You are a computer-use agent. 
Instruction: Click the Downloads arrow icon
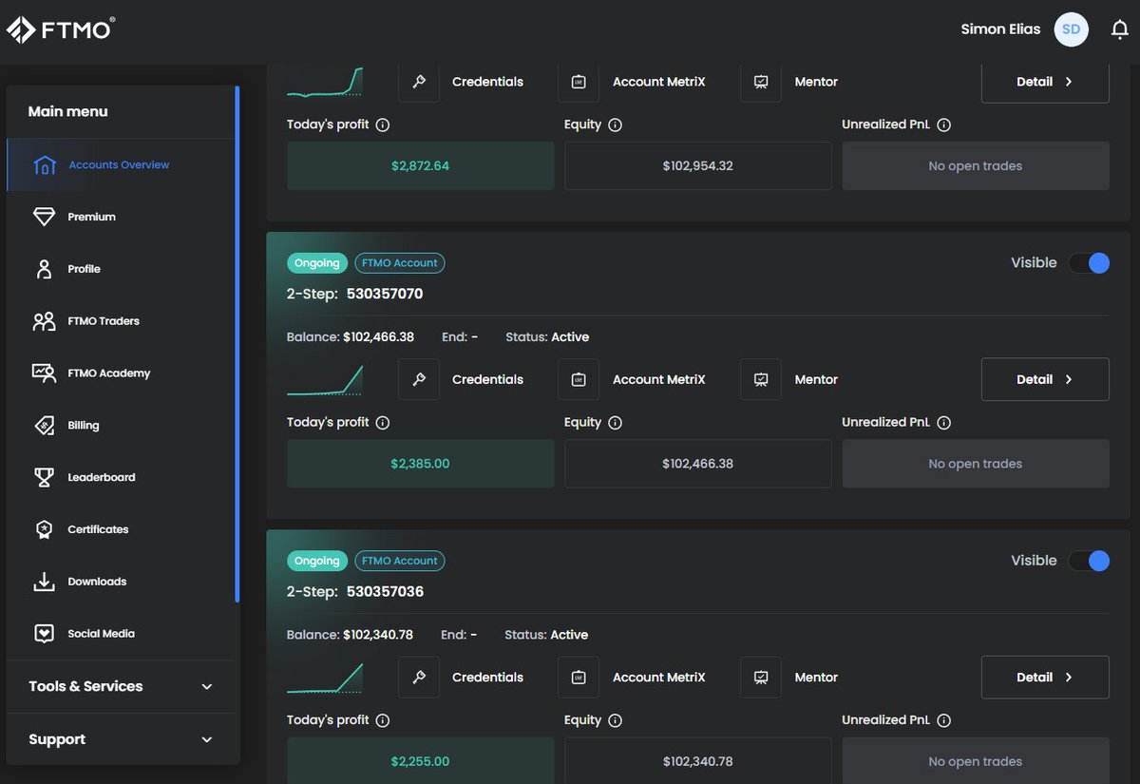click(x=45, y=582)
